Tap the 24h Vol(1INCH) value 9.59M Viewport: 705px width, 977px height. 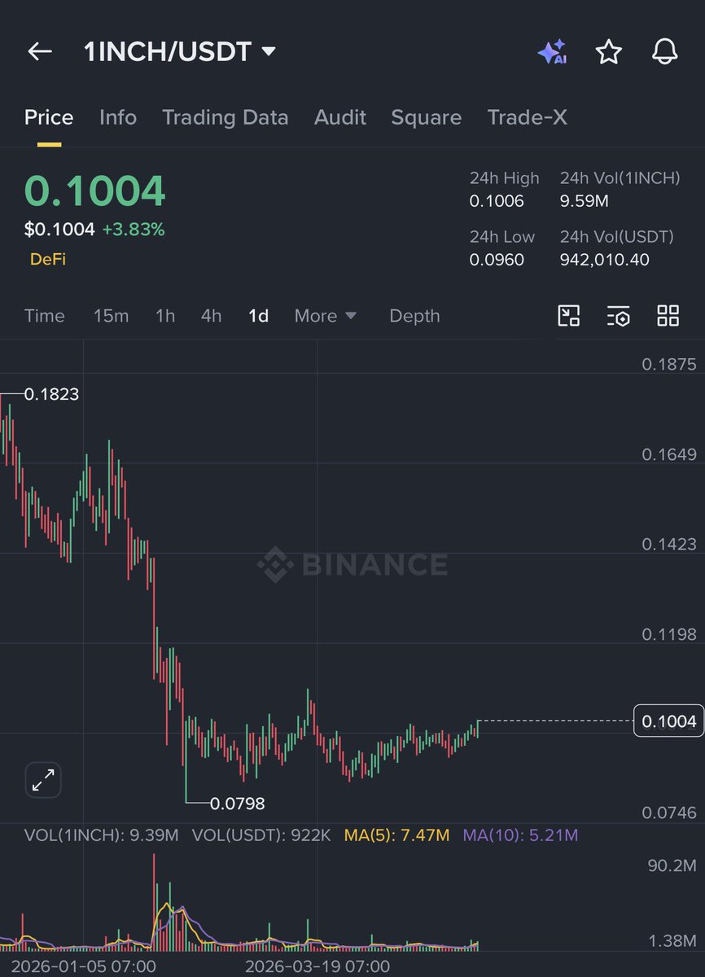[x=585, y=201]
